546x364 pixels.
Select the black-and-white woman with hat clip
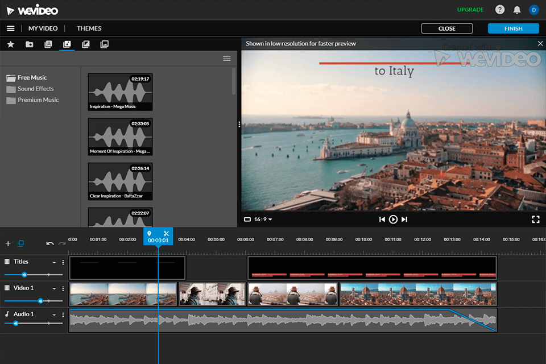(212, 295)
